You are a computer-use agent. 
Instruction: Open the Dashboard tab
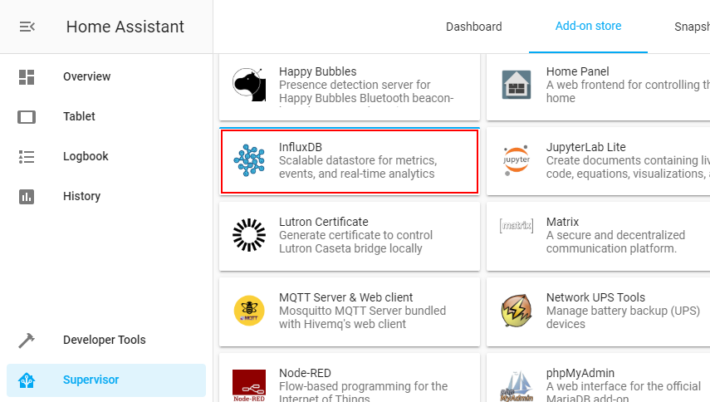pos(473,27)
